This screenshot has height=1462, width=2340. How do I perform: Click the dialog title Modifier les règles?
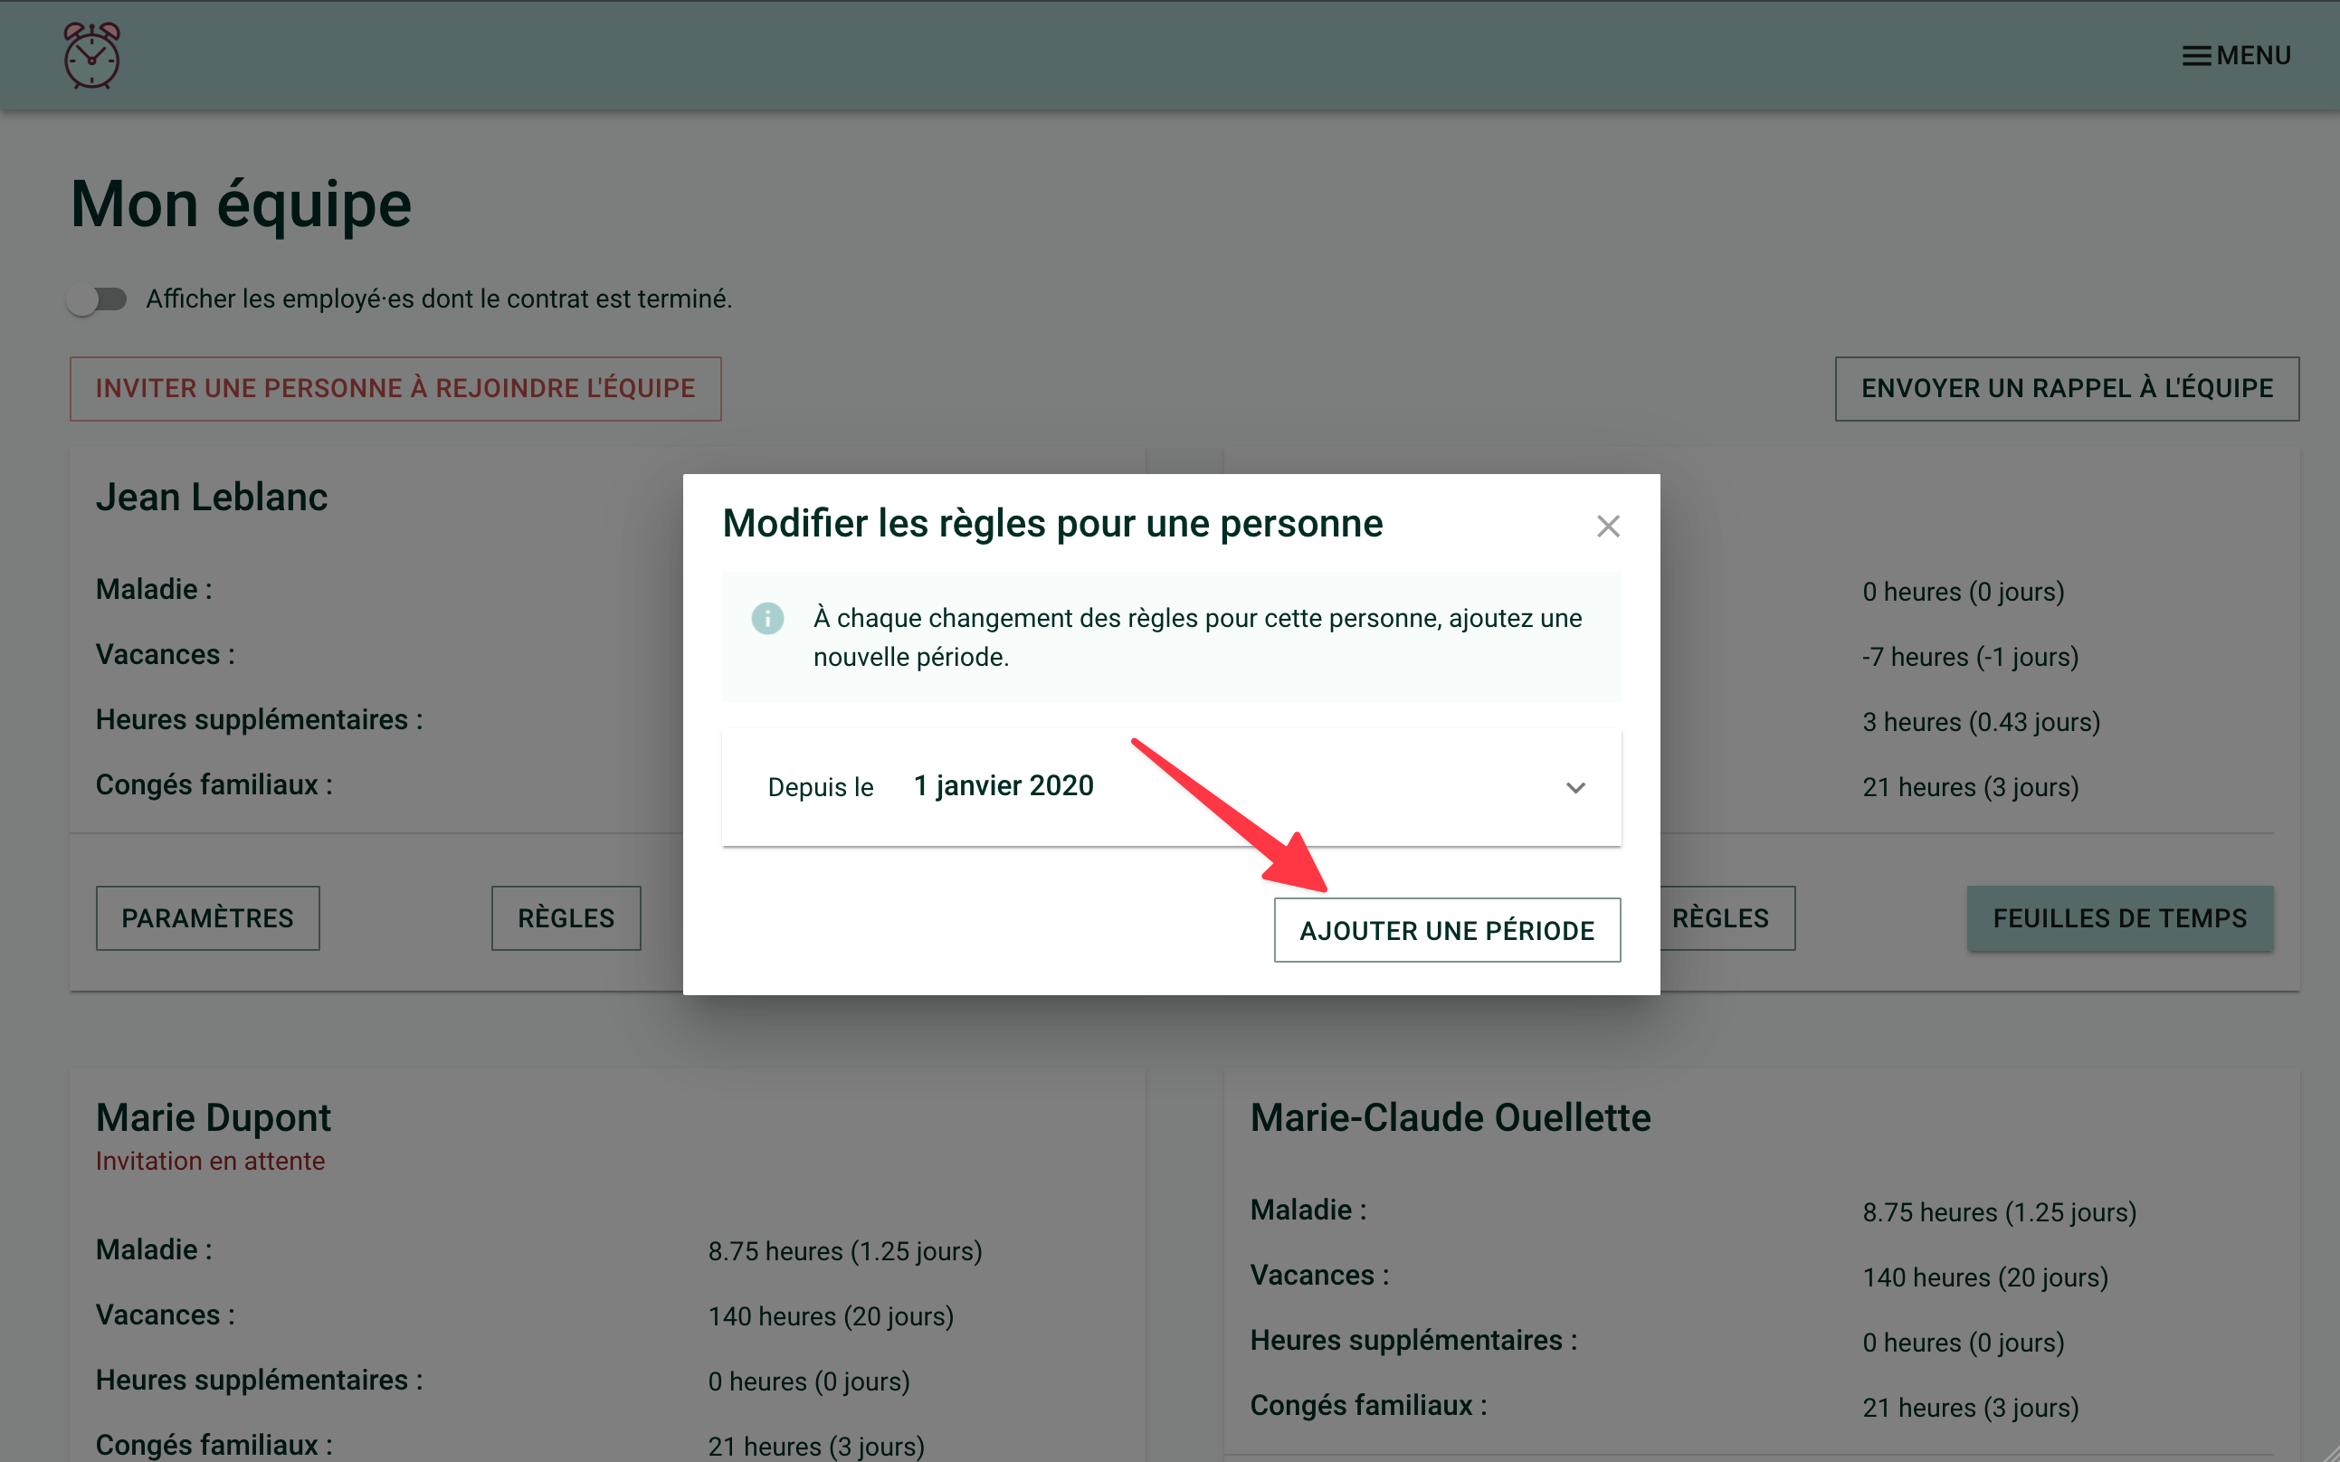click(1052, 523)
